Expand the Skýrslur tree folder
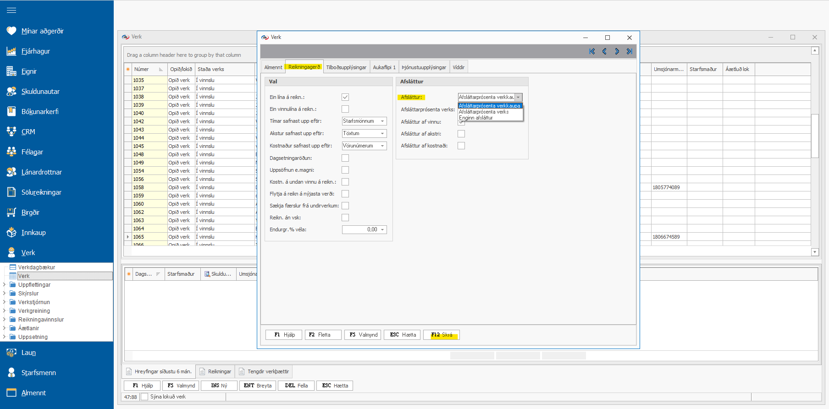 pyautogui.click(x=4, y=294)
